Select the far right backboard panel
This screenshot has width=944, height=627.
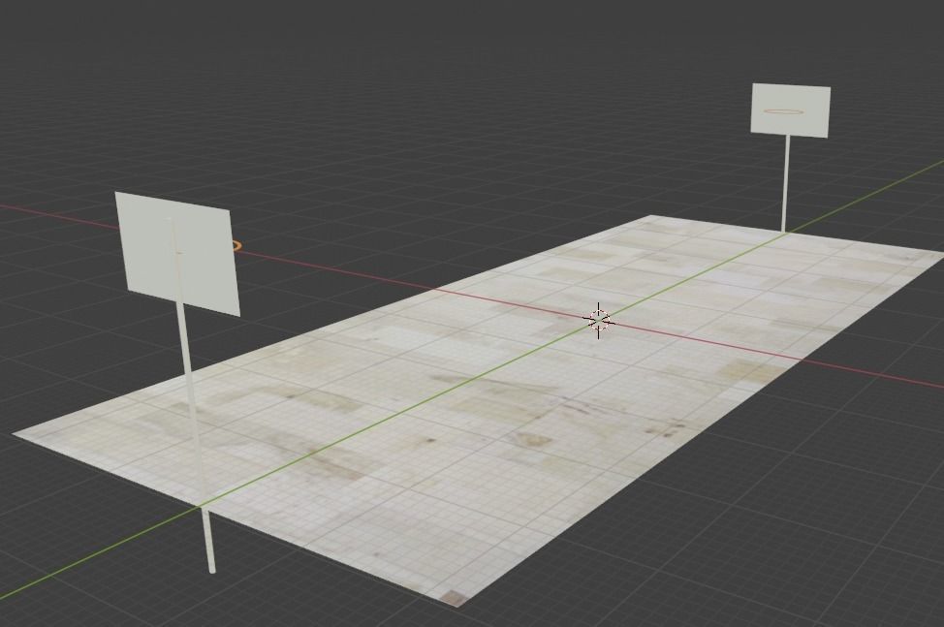pyautogui.click(x=791, y=110)
